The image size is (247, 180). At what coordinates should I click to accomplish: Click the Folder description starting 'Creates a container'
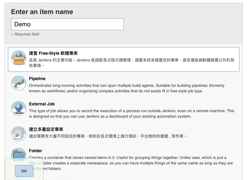click(x=131, y=163)
